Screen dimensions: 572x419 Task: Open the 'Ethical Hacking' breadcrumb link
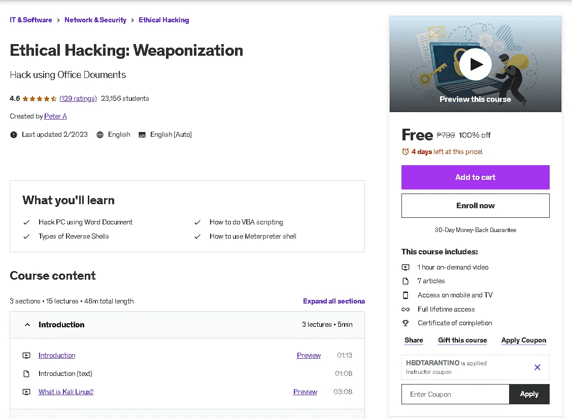pyautogui.click(x=164, y=20)
